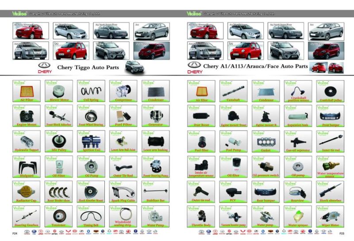The image size is (354, 241).
Task: Open the Gasket part card
Action: click(x=266, y=141)
